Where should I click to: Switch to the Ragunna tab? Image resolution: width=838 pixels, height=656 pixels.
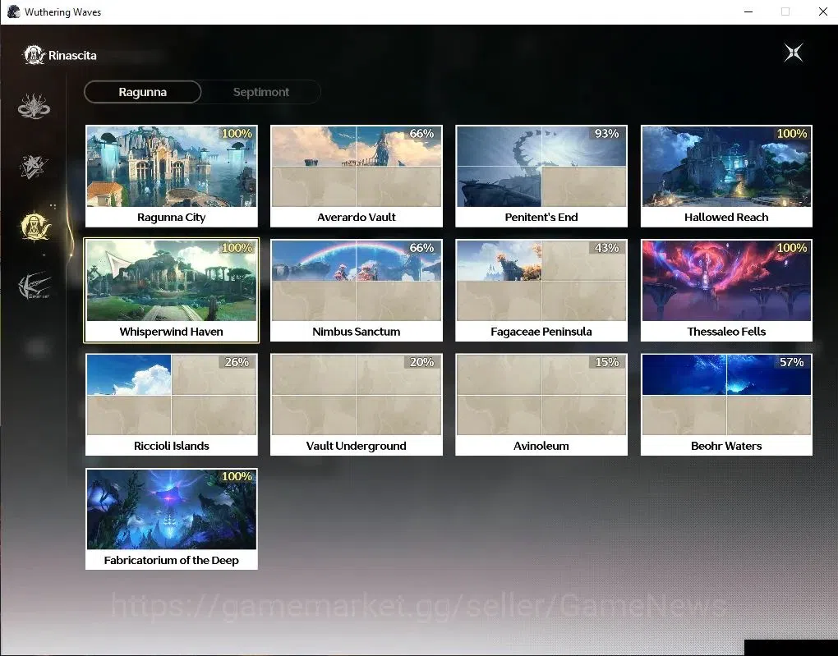(x=143, y=92)
